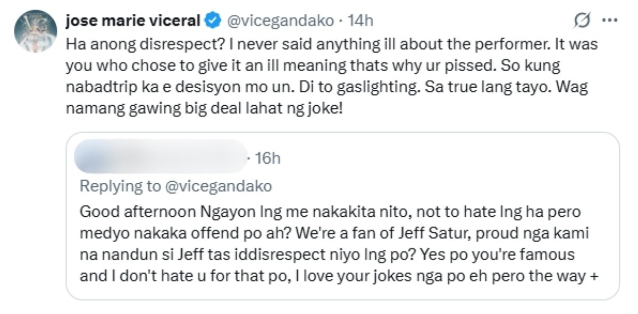The image size is (638, 314).
Task: Click the 16h timestamp in quoted tweet
Action: pos(267,158)
